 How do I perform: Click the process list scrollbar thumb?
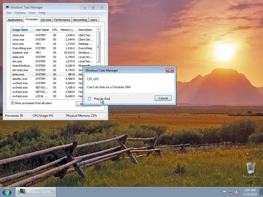coord(98,47)
